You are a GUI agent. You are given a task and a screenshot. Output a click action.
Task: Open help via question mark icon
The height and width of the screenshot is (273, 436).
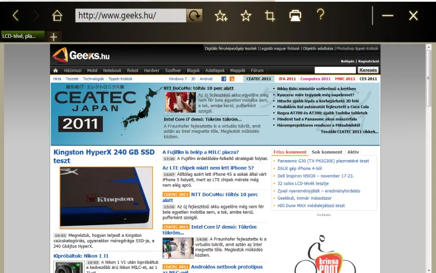click(320, 15)
